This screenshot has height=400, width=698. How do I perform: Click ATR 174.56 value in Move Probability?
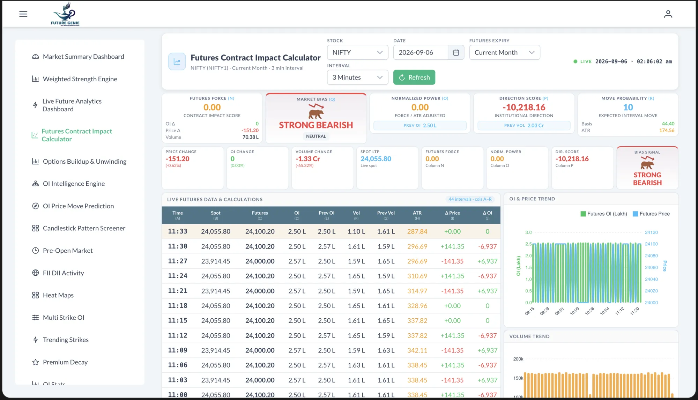coord(667,131)
